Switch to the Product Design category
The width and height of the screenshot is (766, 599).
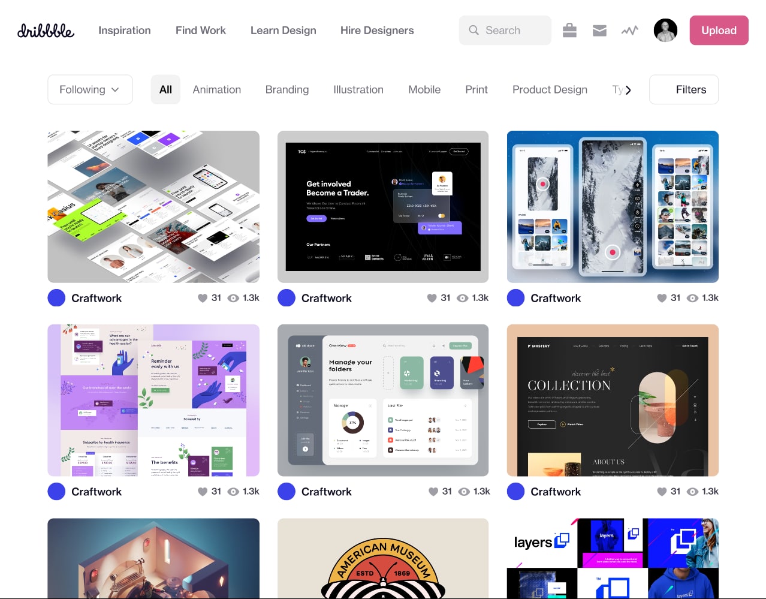point(550,89)
